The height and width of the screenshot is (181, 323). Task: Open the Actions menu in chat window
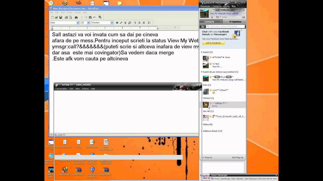pyautogui.click(x=85, y=89)
